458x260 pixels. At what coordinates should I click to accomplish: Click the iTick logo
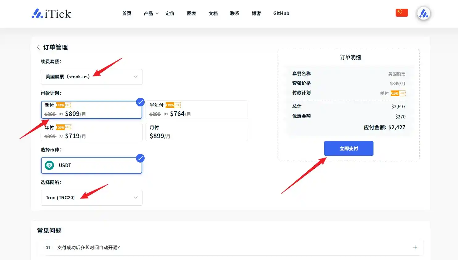[51, 13]
